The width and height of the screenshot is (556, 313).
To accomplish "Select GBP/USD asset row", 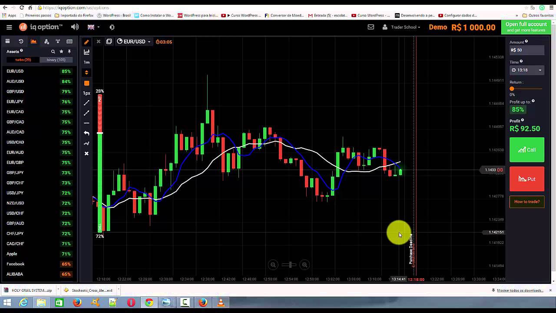I will (x=39, y=91).
